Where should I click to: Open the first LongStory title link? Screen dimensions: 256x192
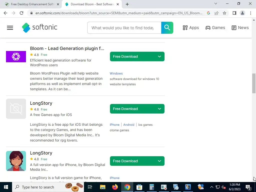[x=41, y=103]
